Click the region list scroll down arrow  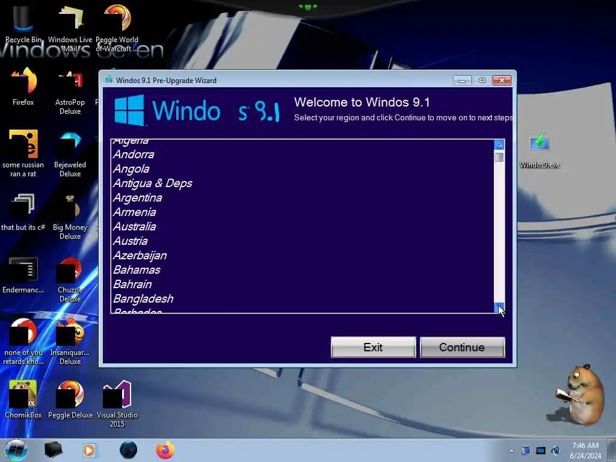click(499, 307)
